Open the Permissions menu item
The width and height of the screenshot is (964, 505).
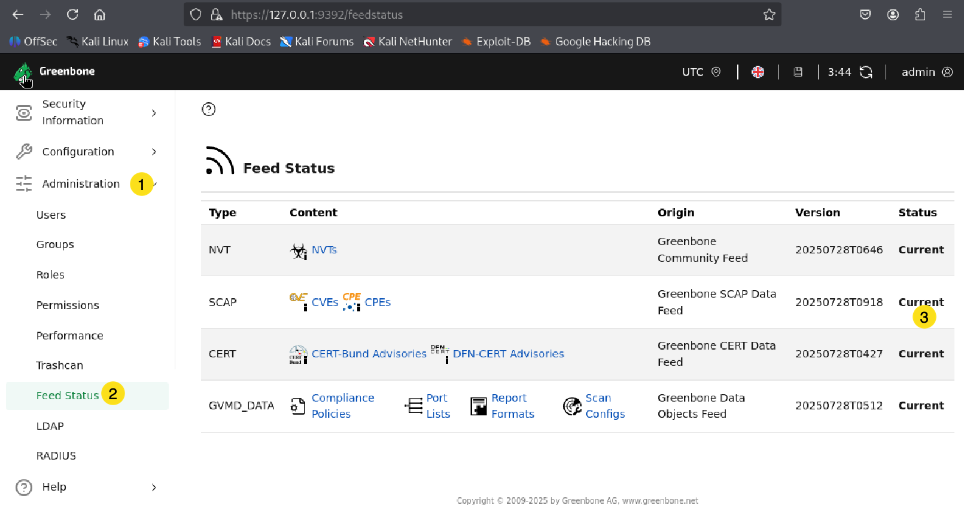pyautogui.click(x=68, y=305)
